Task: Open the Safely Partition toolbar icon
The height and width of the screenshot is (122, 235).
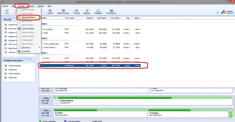Action: pyautogui.click(x=63, y=10)
